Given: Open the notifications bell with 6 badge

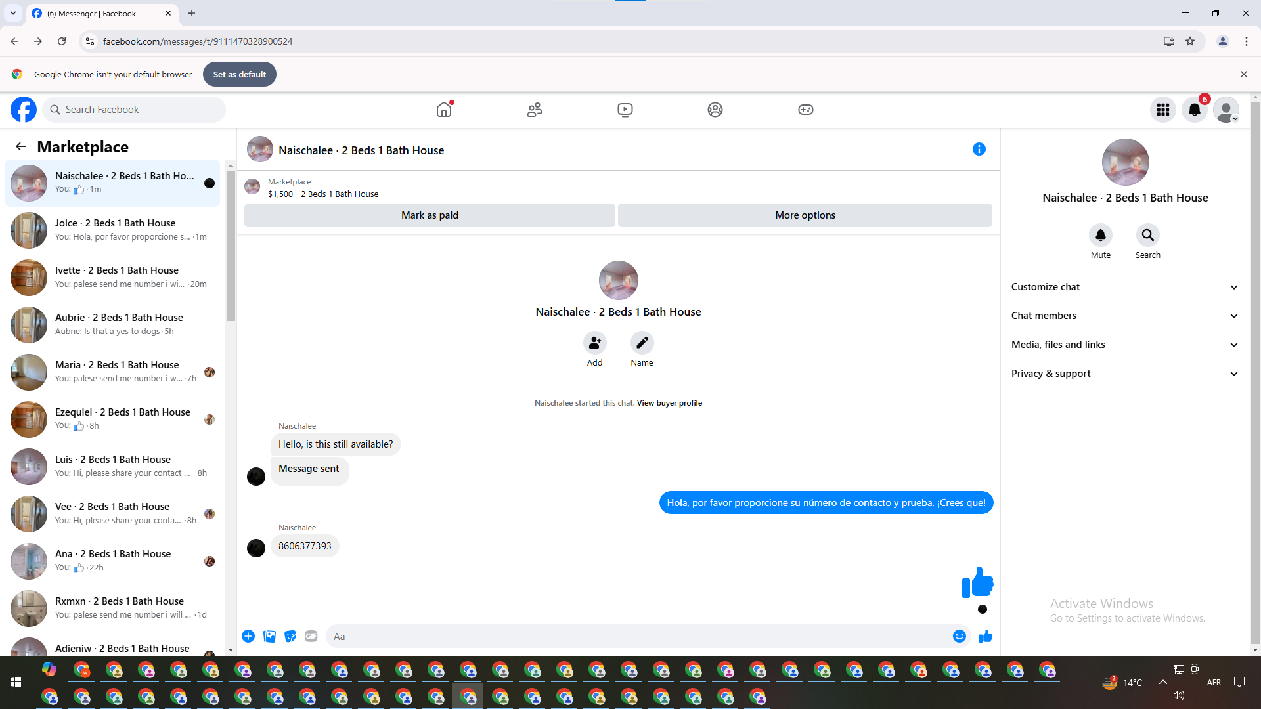Looking at the screenshot, I should [1195, 110].
